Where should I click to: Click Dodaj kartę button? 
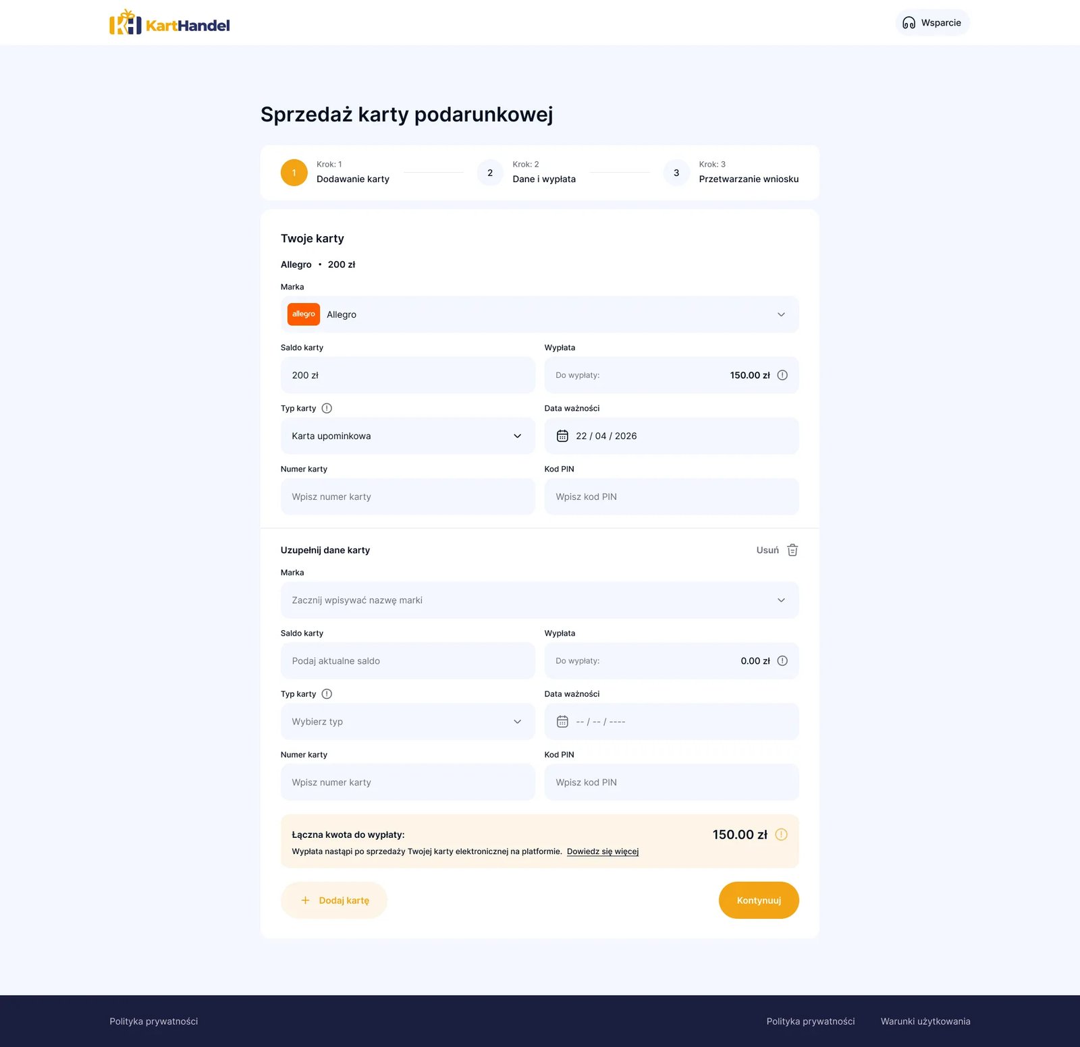(x=334, y=901)
